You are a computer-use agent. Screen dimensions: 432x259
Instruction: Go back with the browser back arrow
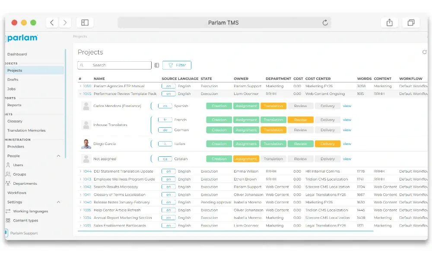[52, 22]
